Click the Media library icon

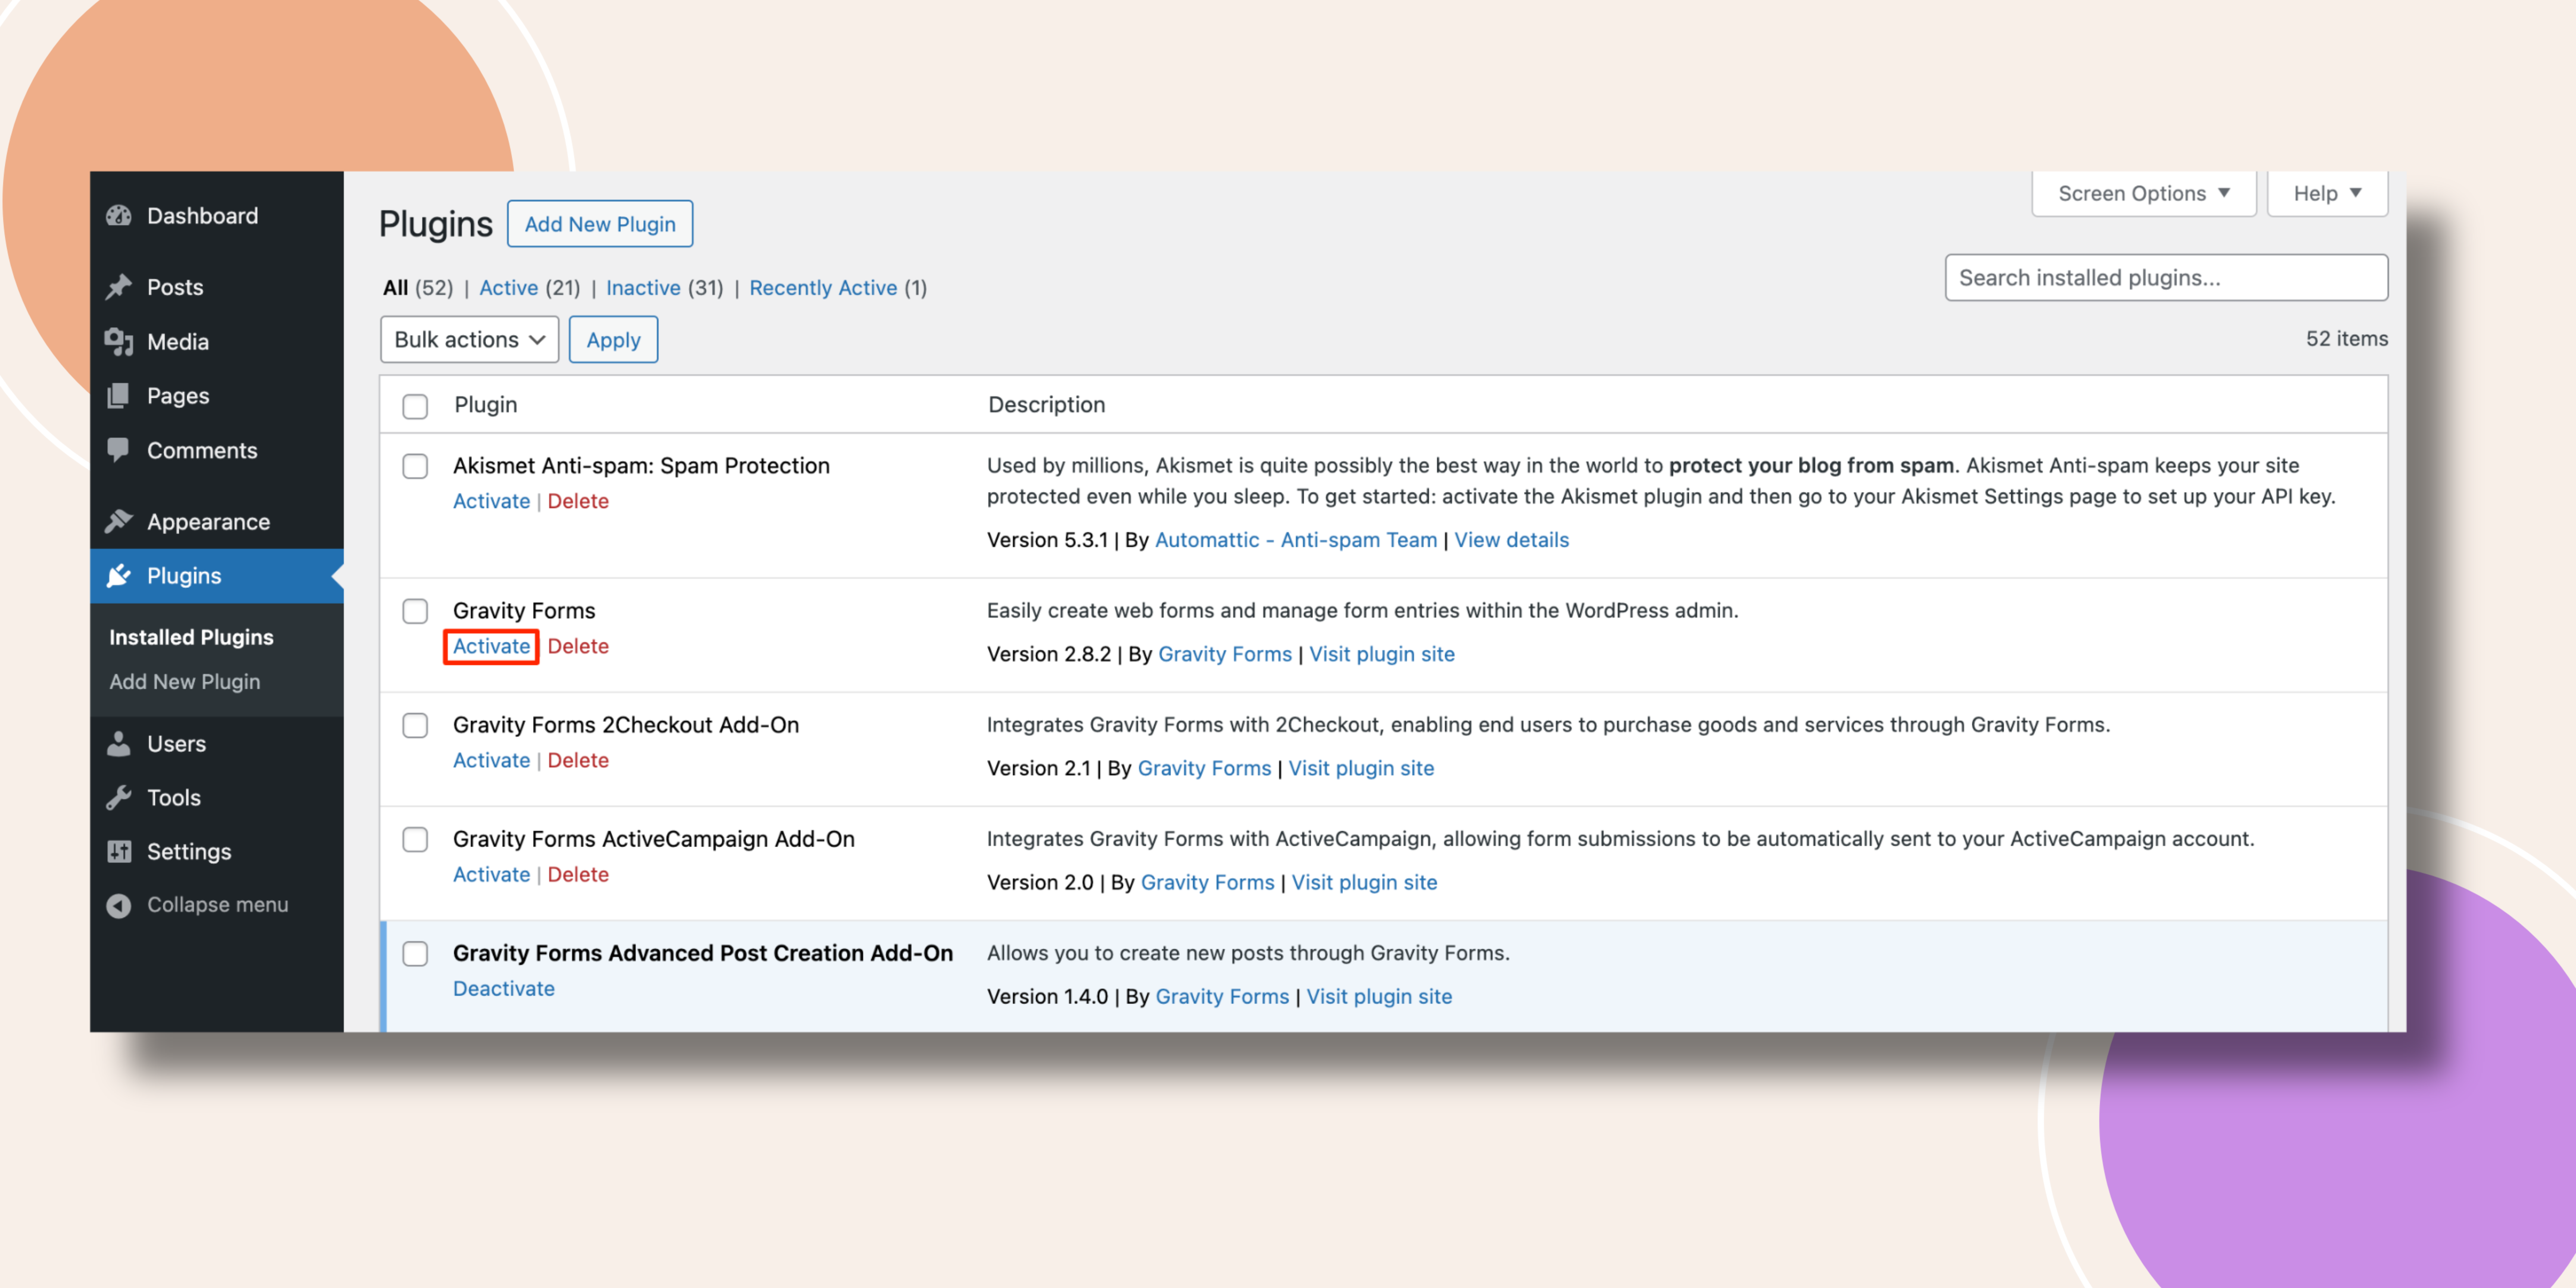click(119, 342)
